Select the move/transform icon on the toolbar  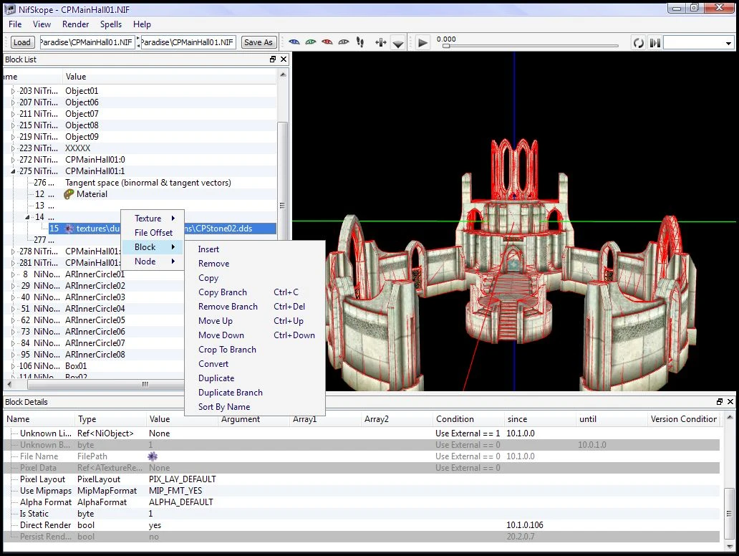[x=381, y=42]
